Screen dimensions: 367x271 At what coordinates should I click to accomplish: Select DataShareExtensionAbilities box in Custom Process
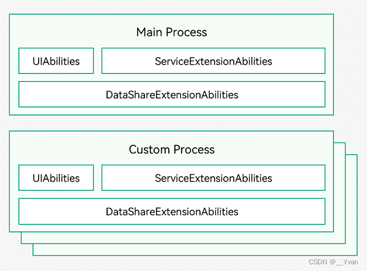[x=172, y=211]
